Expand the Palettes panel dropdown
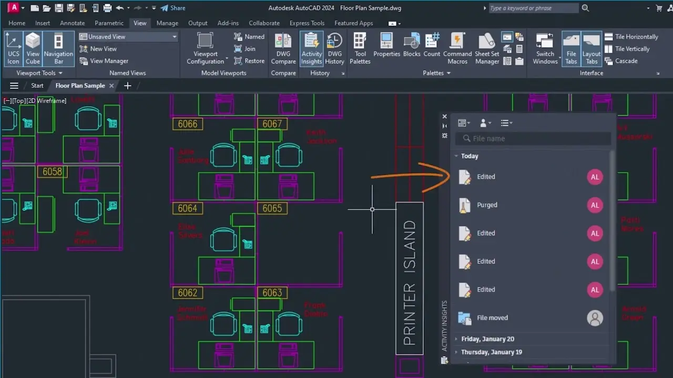673x378 pixels. pyautogui.click(x=437, y=73)
